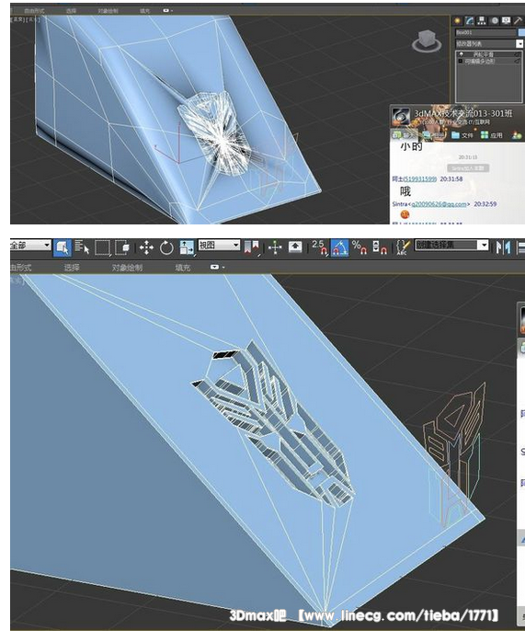Switch to Motion command panel tab
The height and width of the screenshot is (631, 525).
(495, 21)
